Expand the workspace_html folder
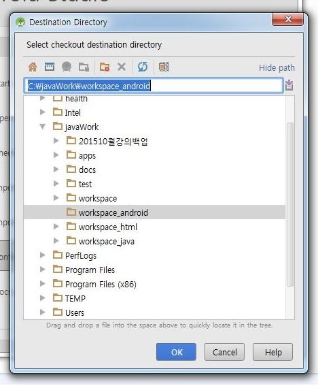This screenshot has height=386, width=318. tap(56, 227)
